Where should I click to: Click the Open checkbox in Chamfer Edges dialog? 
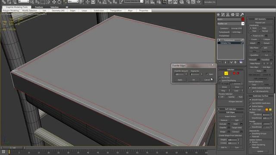pos(207,74)
